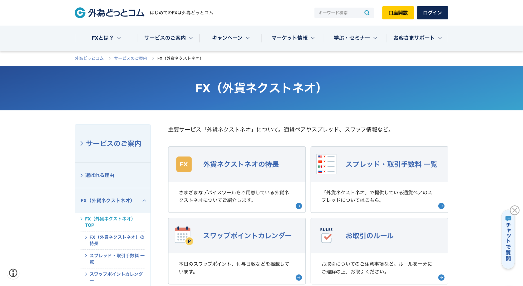
Task: Click arrow icon in 外貨ネクストネオの特長 card
Action: pyautogui.click(x=299, y=206)
